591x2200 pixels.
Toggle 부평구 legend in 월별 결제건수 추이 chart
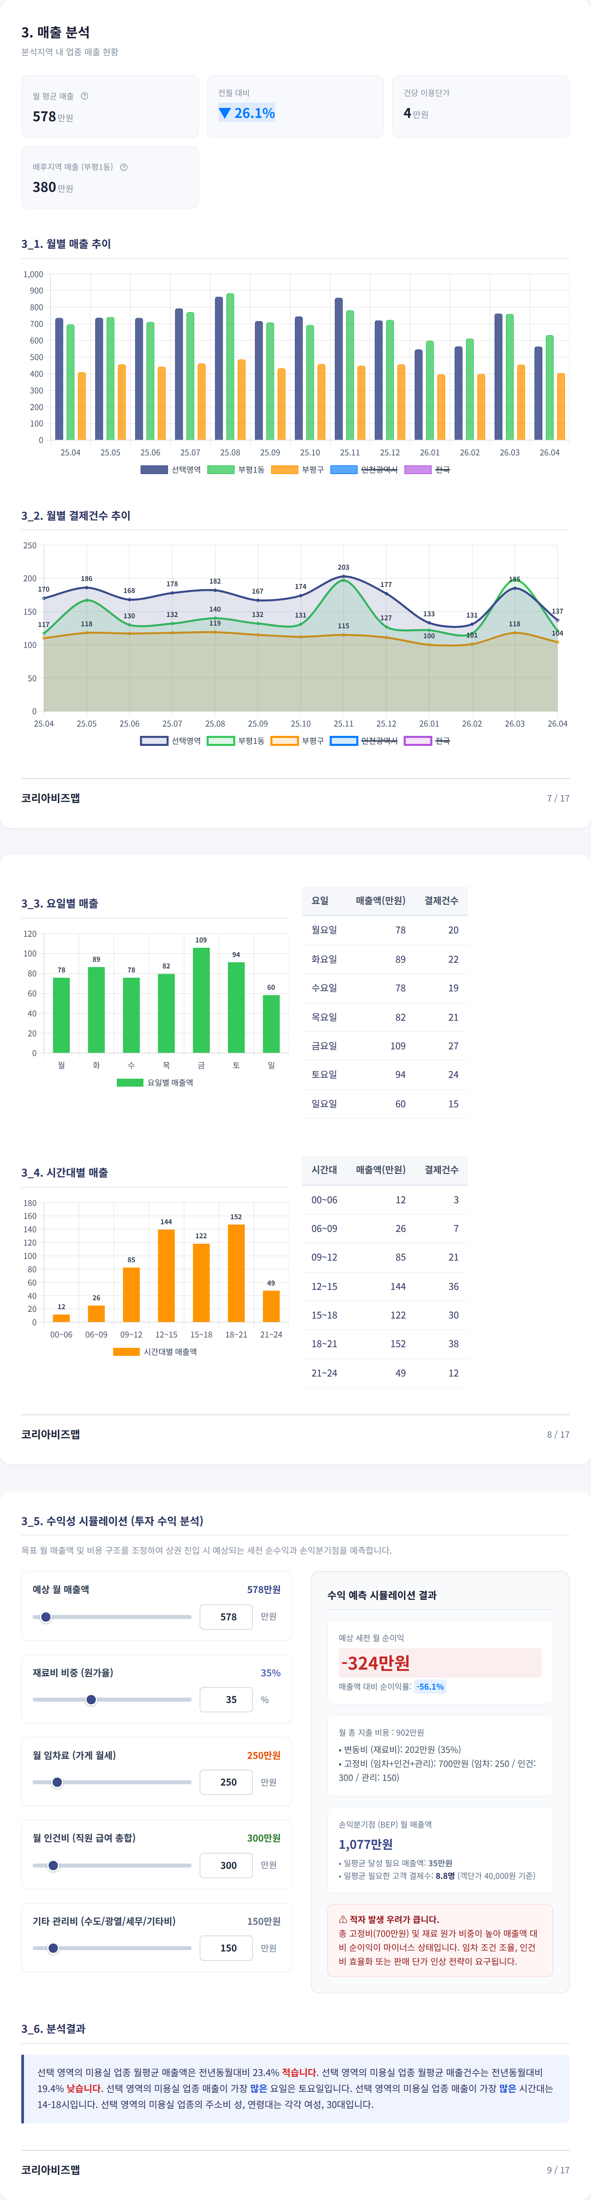(x=297, y=741)
